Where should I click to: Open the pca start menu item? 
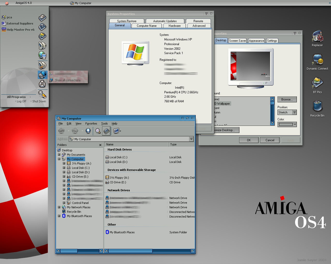tap(7, 17)
